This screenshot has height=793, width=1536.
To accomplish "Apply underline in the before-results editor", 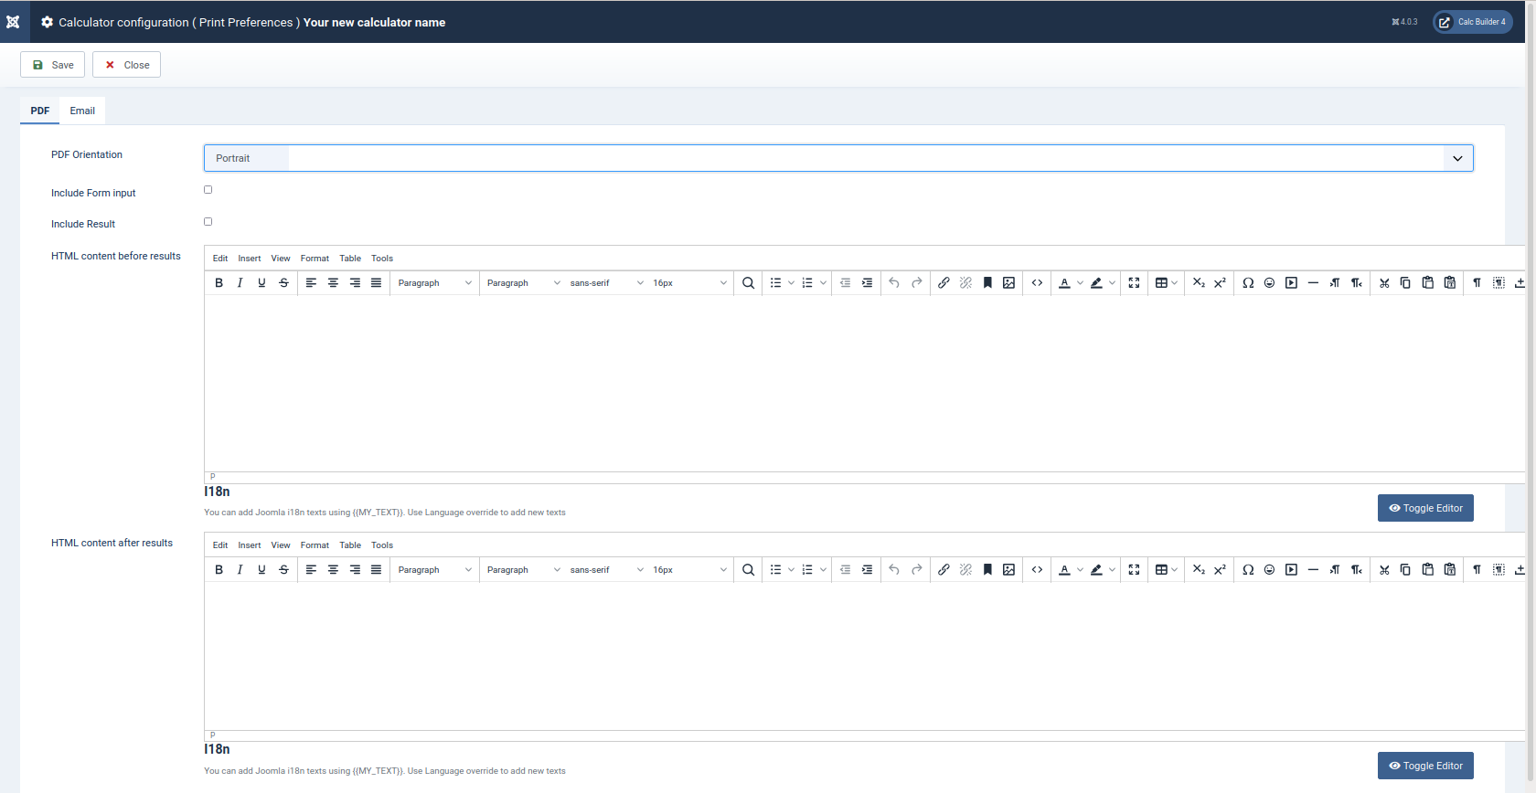I will pyautogui.click(x=261, y=283).
